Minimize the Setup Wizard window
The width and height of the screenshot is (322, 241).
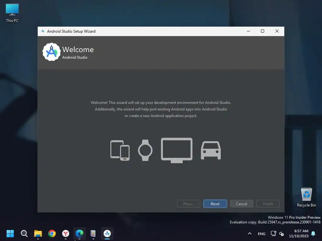[248, 31]
